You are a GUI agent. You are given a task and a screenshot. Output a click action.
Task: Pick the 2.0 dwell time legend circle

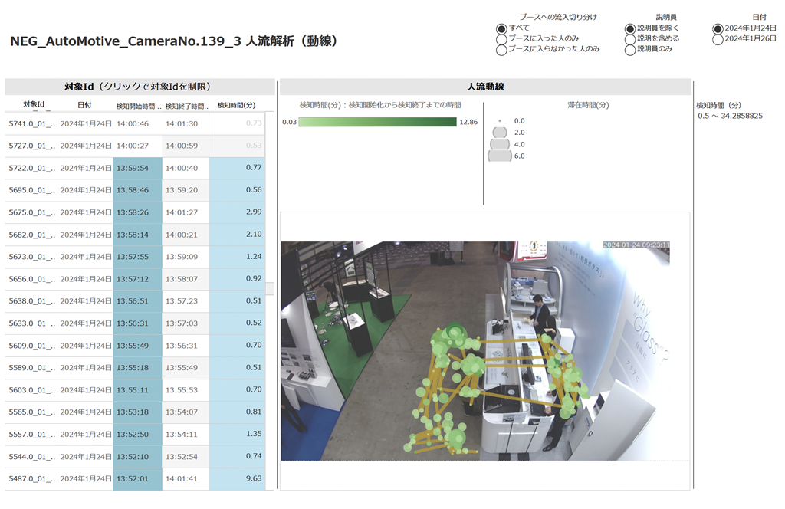click(500, 133)
